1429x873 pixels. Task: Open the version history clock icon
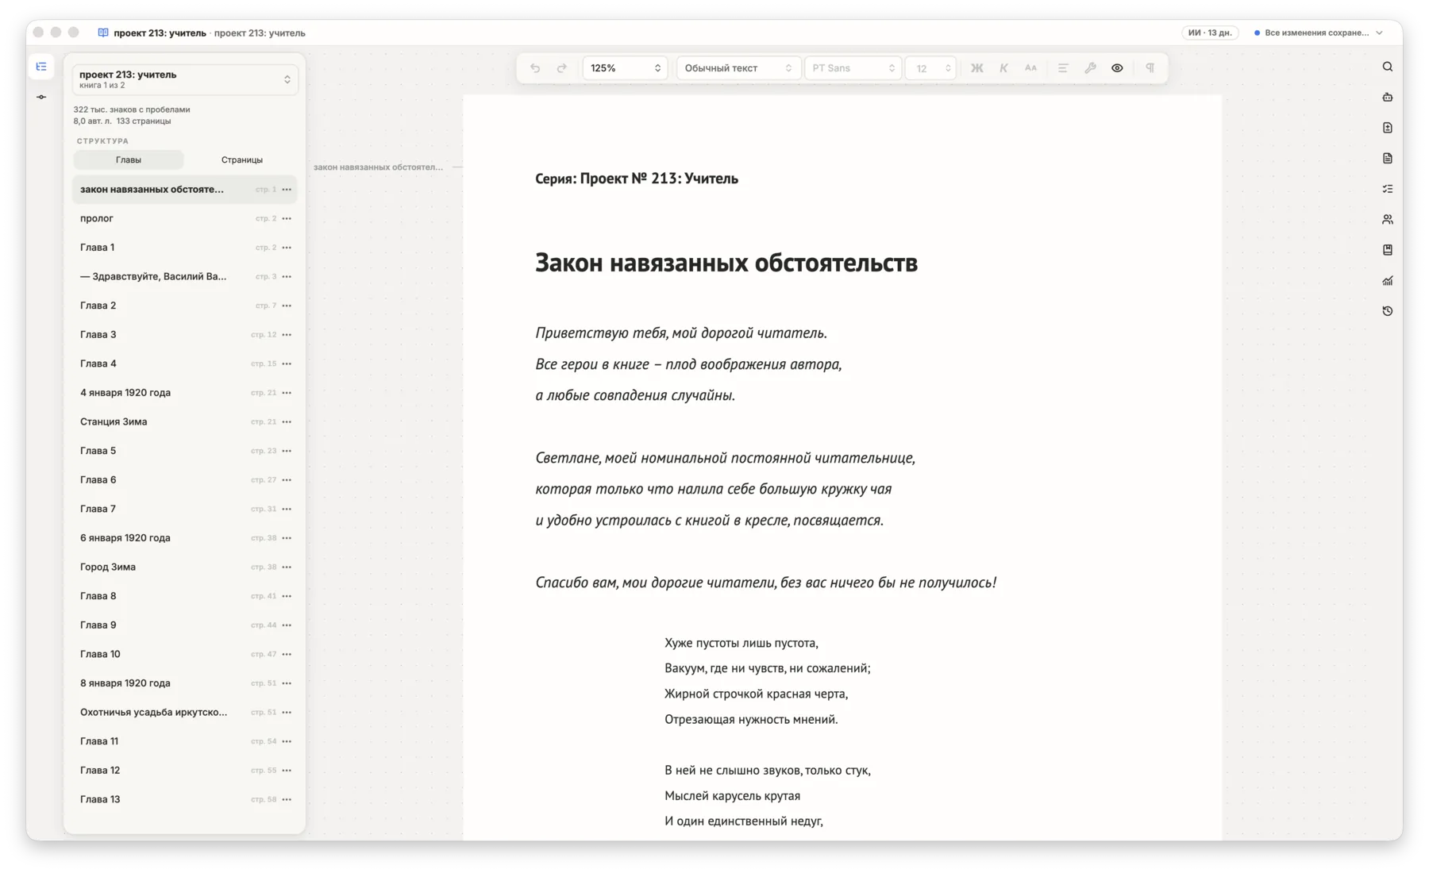click(x=1387, y=311)
